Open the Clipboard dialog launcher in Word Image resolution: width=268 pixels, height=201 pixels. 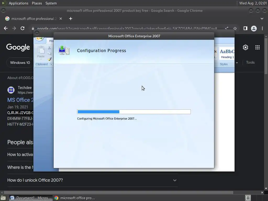click(51, 64)
